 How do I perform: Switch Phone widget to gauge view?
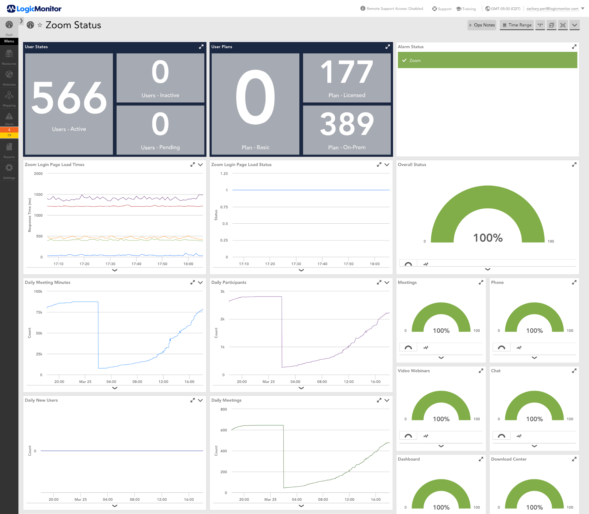[501, 347]
